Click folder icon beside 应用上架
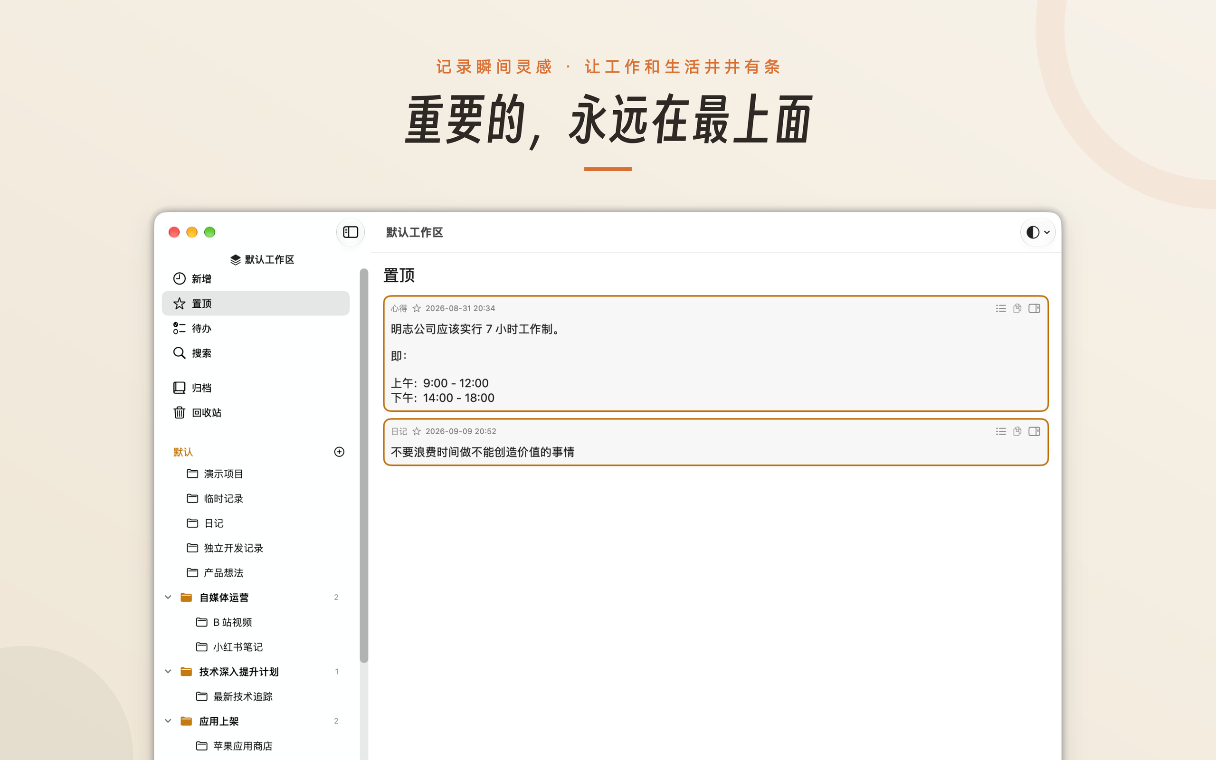Viewport: 1216px width, 760px height. pos(186,721)
